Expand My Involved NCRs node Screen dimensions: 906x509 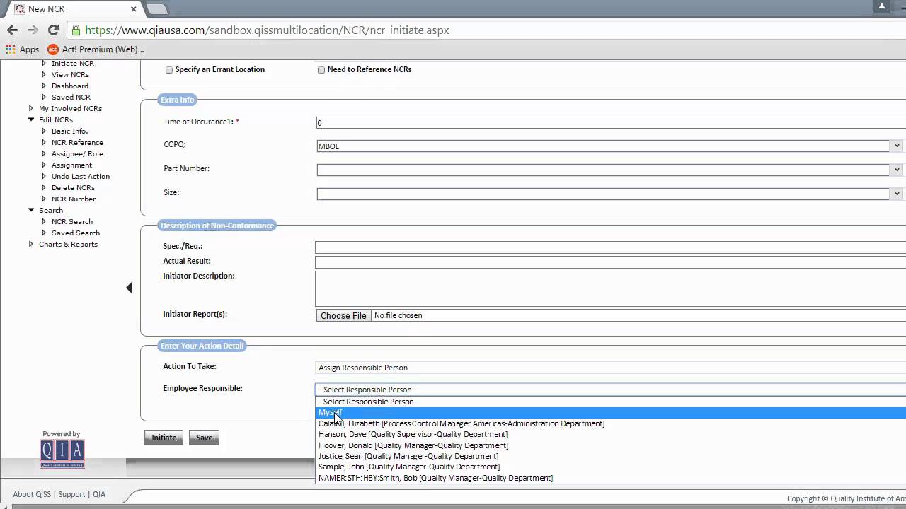pyautogui.click(x=31, y=108)
